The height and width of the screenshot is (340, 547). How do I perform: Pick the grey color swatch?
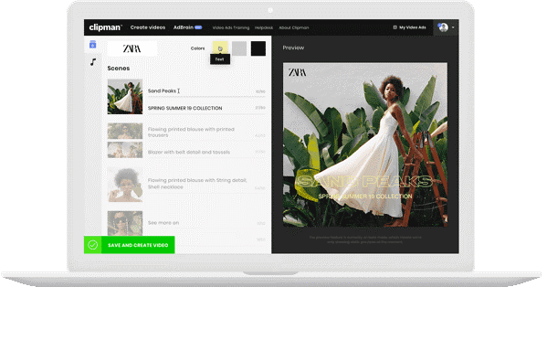tap(239, 48)
